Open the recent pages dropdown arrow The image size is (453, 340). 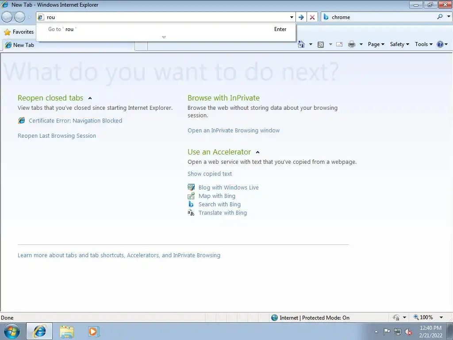coord(29,17)
